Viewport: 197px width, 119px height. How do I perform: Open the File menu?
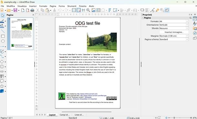click(2, 6)
